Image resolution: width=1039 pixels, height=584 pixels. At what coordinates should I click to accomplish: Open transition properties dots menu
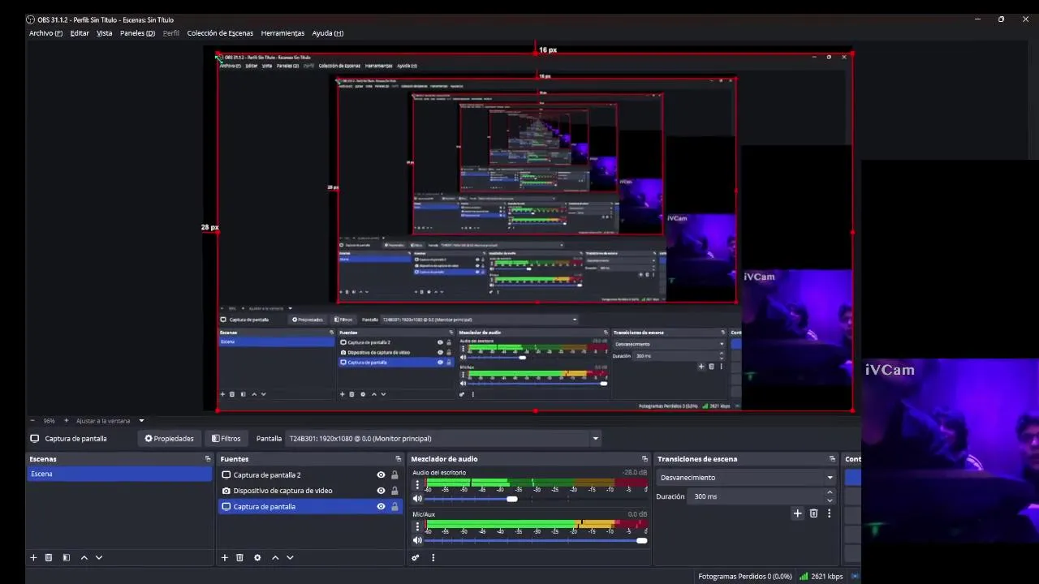pyautogui.click(x=829, y=513)
